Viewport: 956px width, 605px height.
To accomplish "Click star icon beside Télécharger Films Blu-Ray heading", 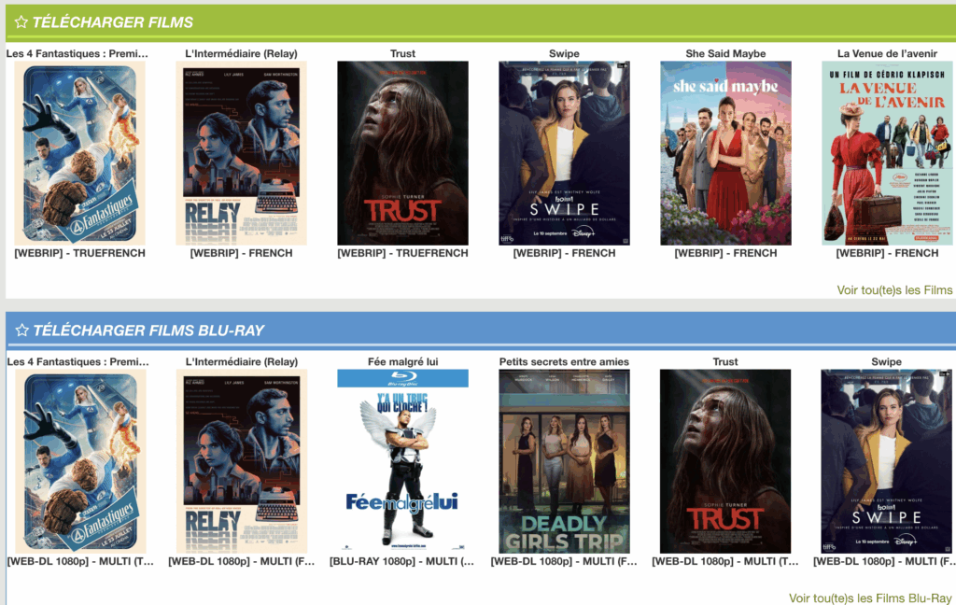I will [21, 331].
